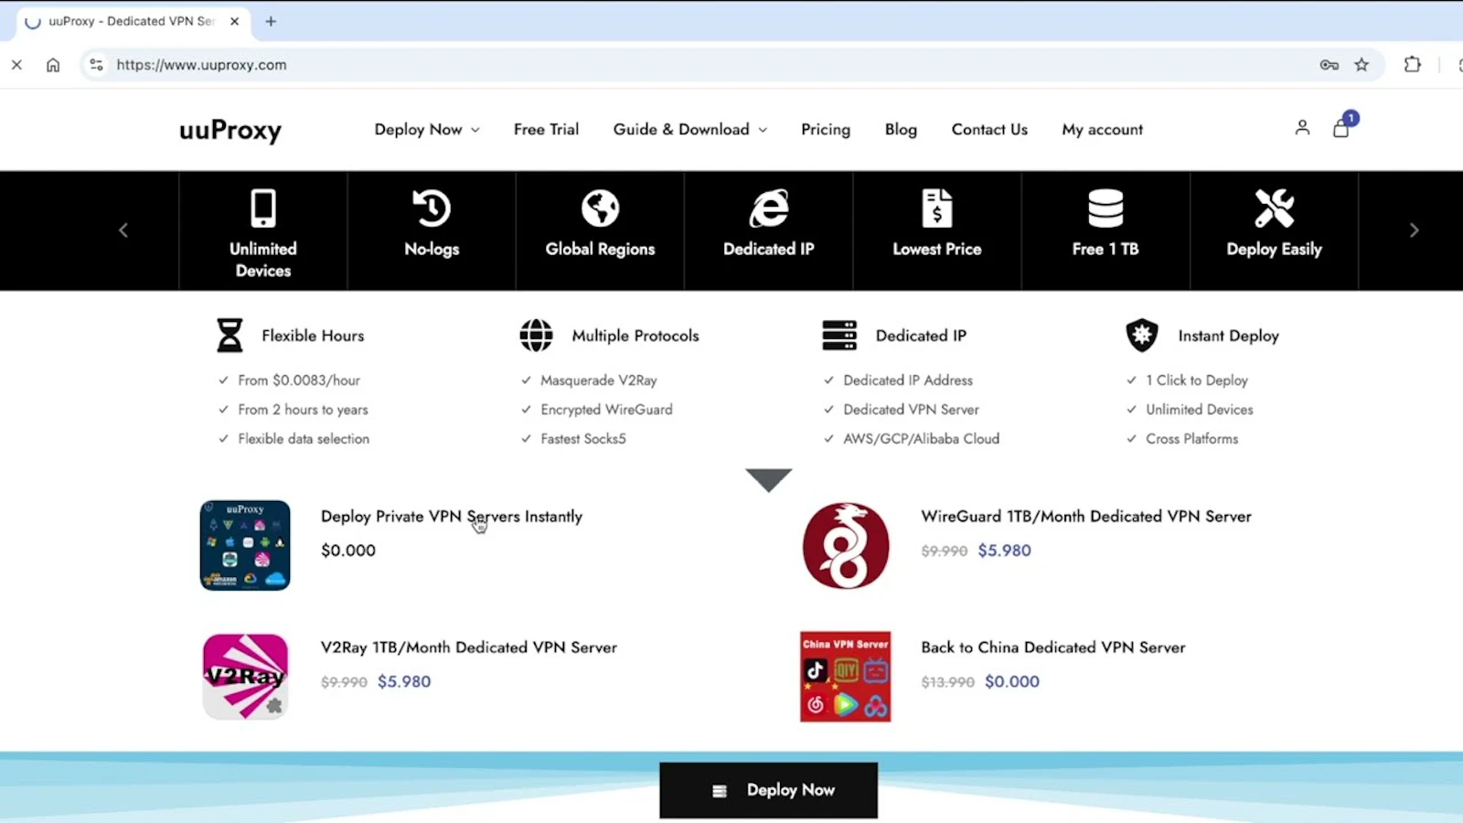Select No-logs history icon
1463x823 pixels.
point(432,208)
